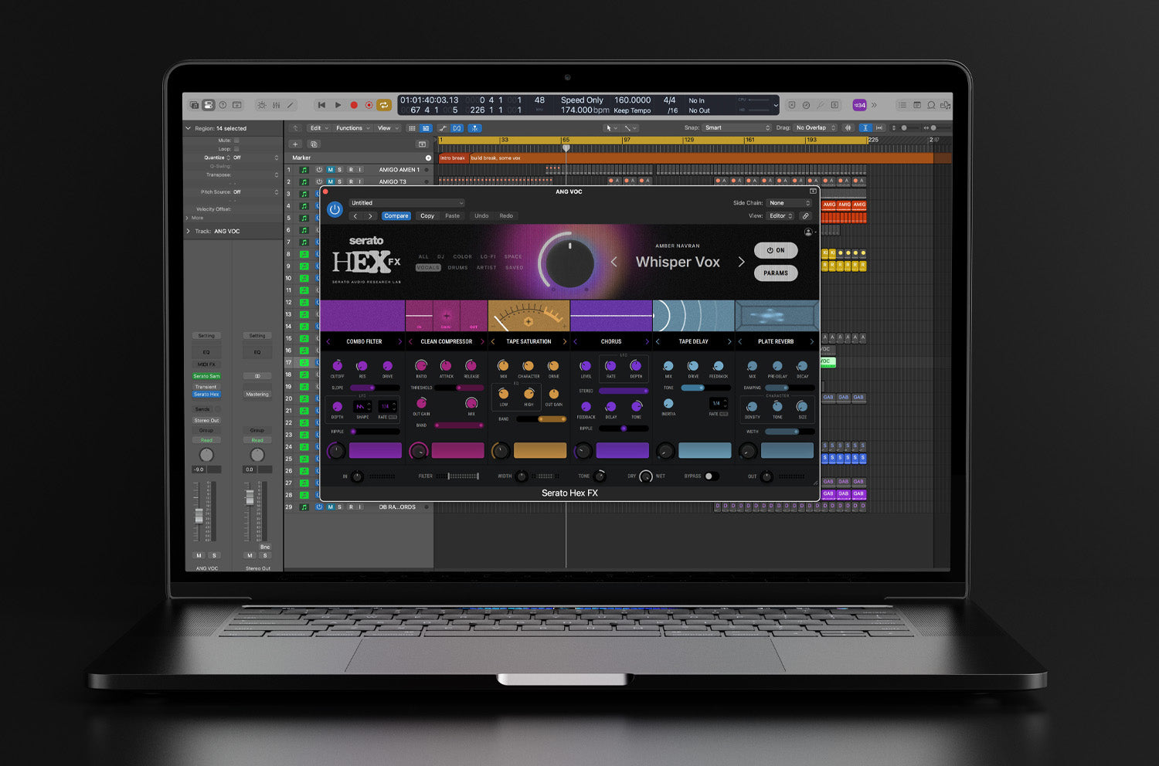Open the Edit menu in tracks area

point(318,128)
